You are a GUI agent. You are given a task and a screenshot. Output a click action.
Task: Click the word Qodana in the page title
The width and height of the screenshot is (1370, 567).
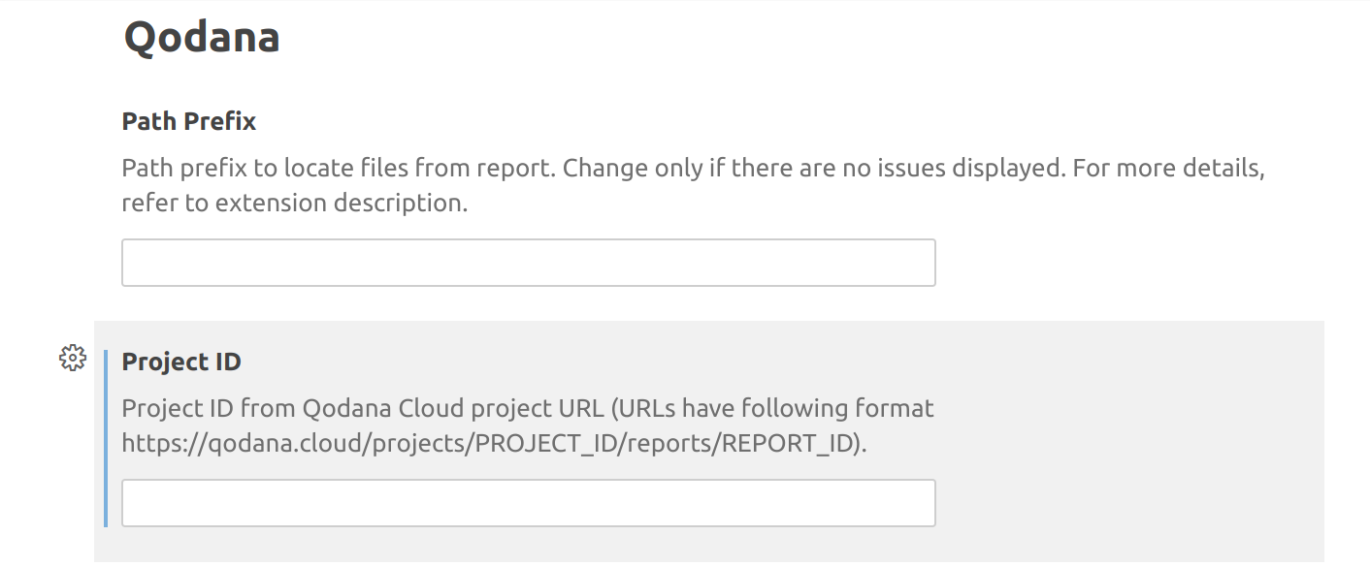[x=200, y=36]
